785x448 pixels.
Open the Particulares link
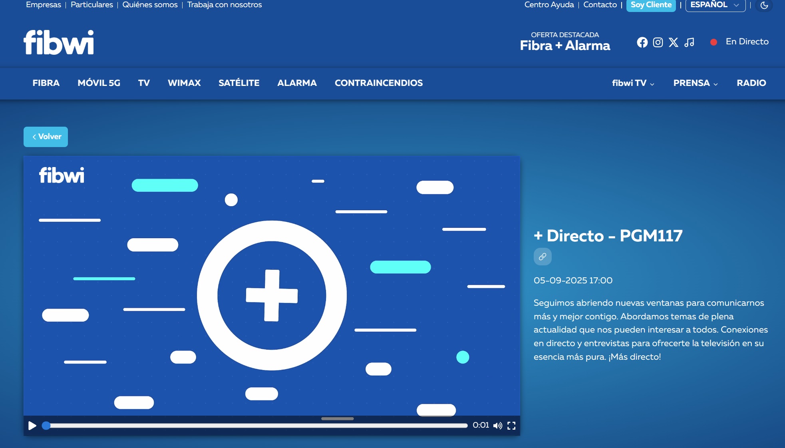(x=92, y=5)
